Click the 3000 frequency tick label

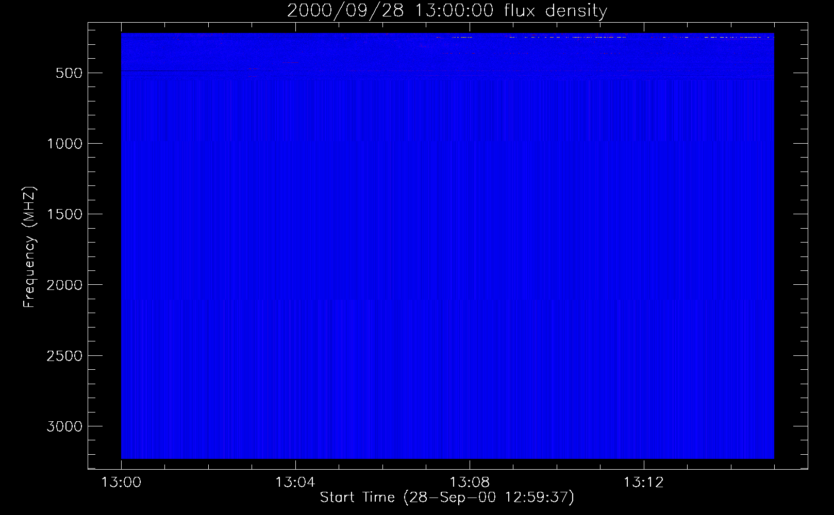[64, 426]
